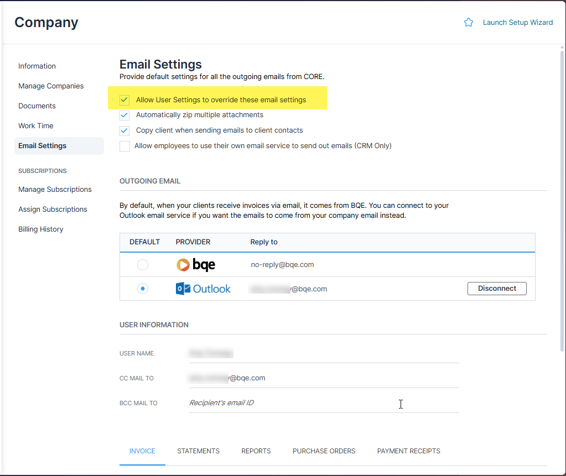Click the USER INFORMATION section heading
The height and width of the screenshot is (476, 566).
(x=154, y=325)
